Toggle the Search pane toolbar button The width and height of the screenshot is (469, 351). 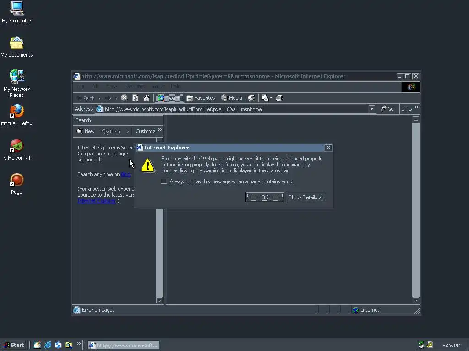tap(169, 98)
